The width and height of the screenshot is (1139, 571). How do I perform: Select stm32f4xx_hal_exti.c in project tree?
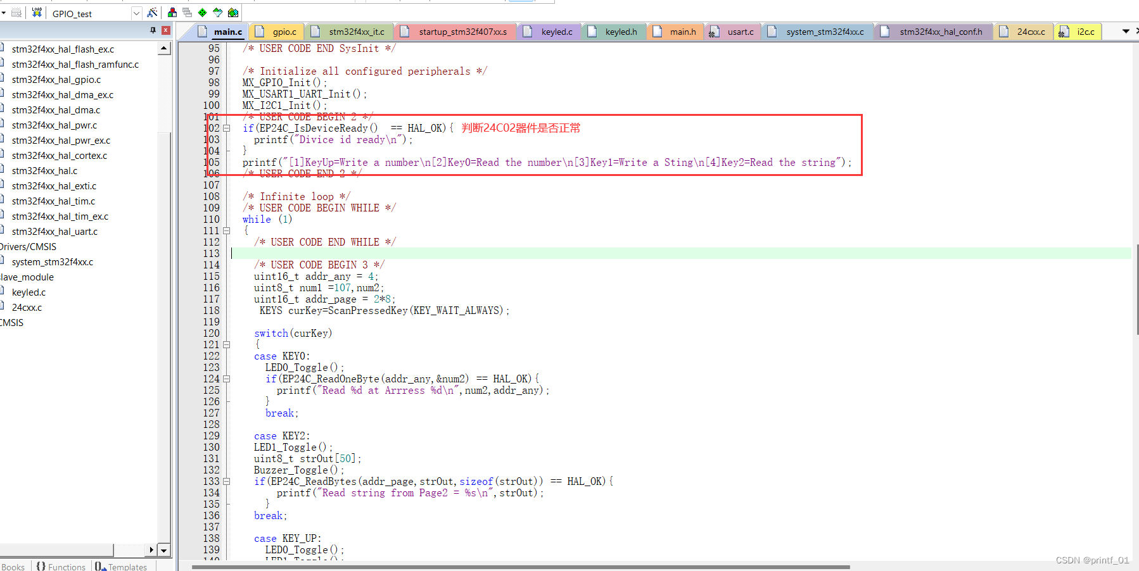click(54, 185)
